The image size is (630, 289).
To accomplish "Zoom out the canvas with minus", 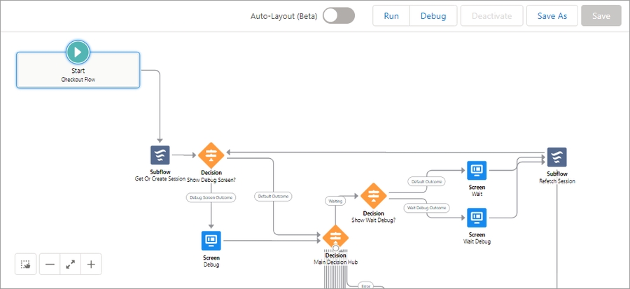I will click(50, 265).
